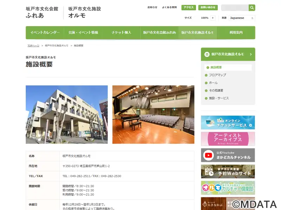
Task: Click the 坂戸市文化施設オルモ logo in the header
Action: pyautogui.click(x=85, y=13)
